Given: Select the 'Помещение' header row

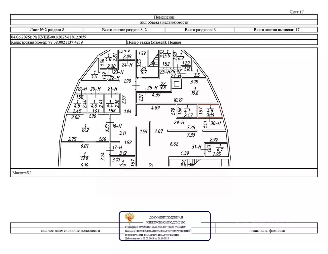Looking at the screenshot, I should click(x=164, y=17).
